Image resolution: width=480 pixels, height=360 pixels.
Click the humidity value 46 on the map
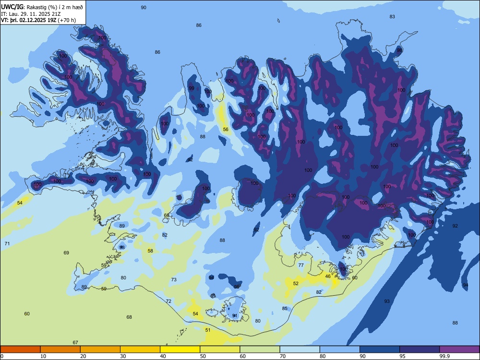click(328, 276)
